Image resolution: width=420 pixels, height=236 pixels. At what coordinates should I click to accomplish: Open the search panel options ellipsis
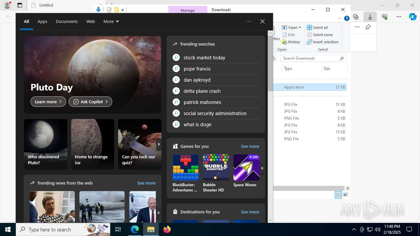[x=249, y=21]
